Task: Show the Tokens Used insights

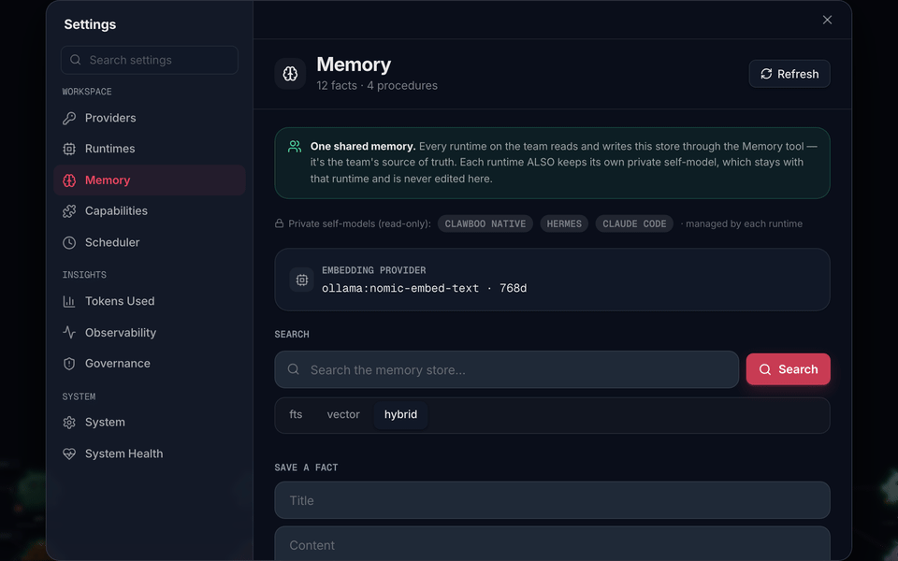Action: [x=150, y=301]
